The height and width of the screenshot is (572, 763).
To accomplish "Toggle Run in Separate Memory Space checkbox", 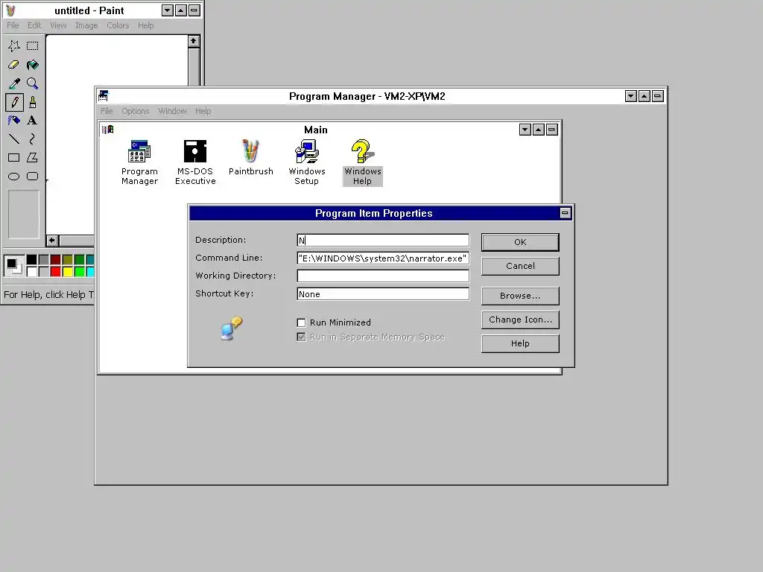I will pos(301,337).
